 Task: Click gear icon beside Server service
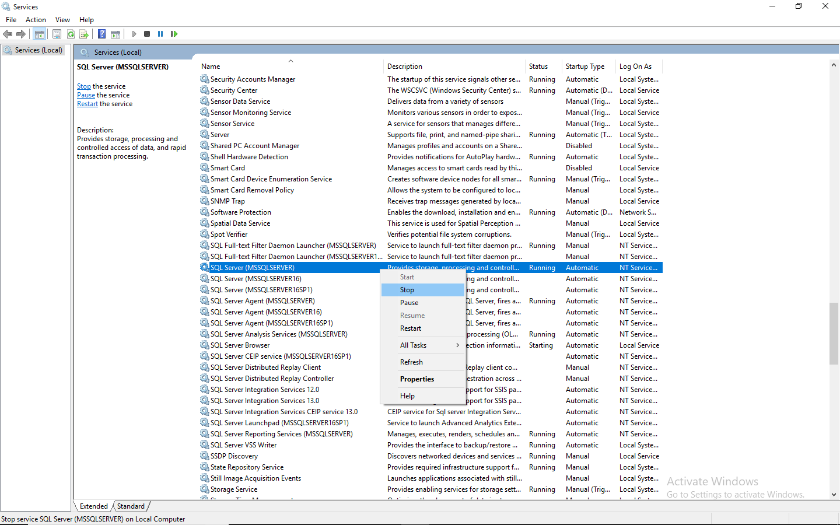click(x=204, y=134)
